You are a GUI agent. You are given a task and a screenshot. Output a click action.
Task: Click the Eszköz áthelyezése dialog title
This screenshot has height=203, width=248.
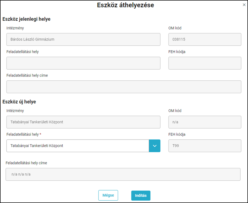coord(125,5)
